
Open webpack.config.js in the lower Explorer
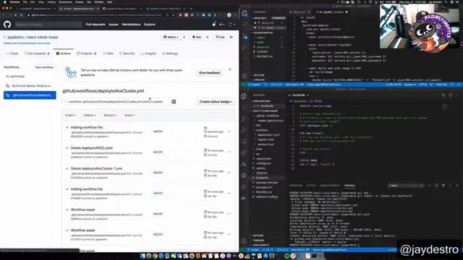(x=266, y=196)
